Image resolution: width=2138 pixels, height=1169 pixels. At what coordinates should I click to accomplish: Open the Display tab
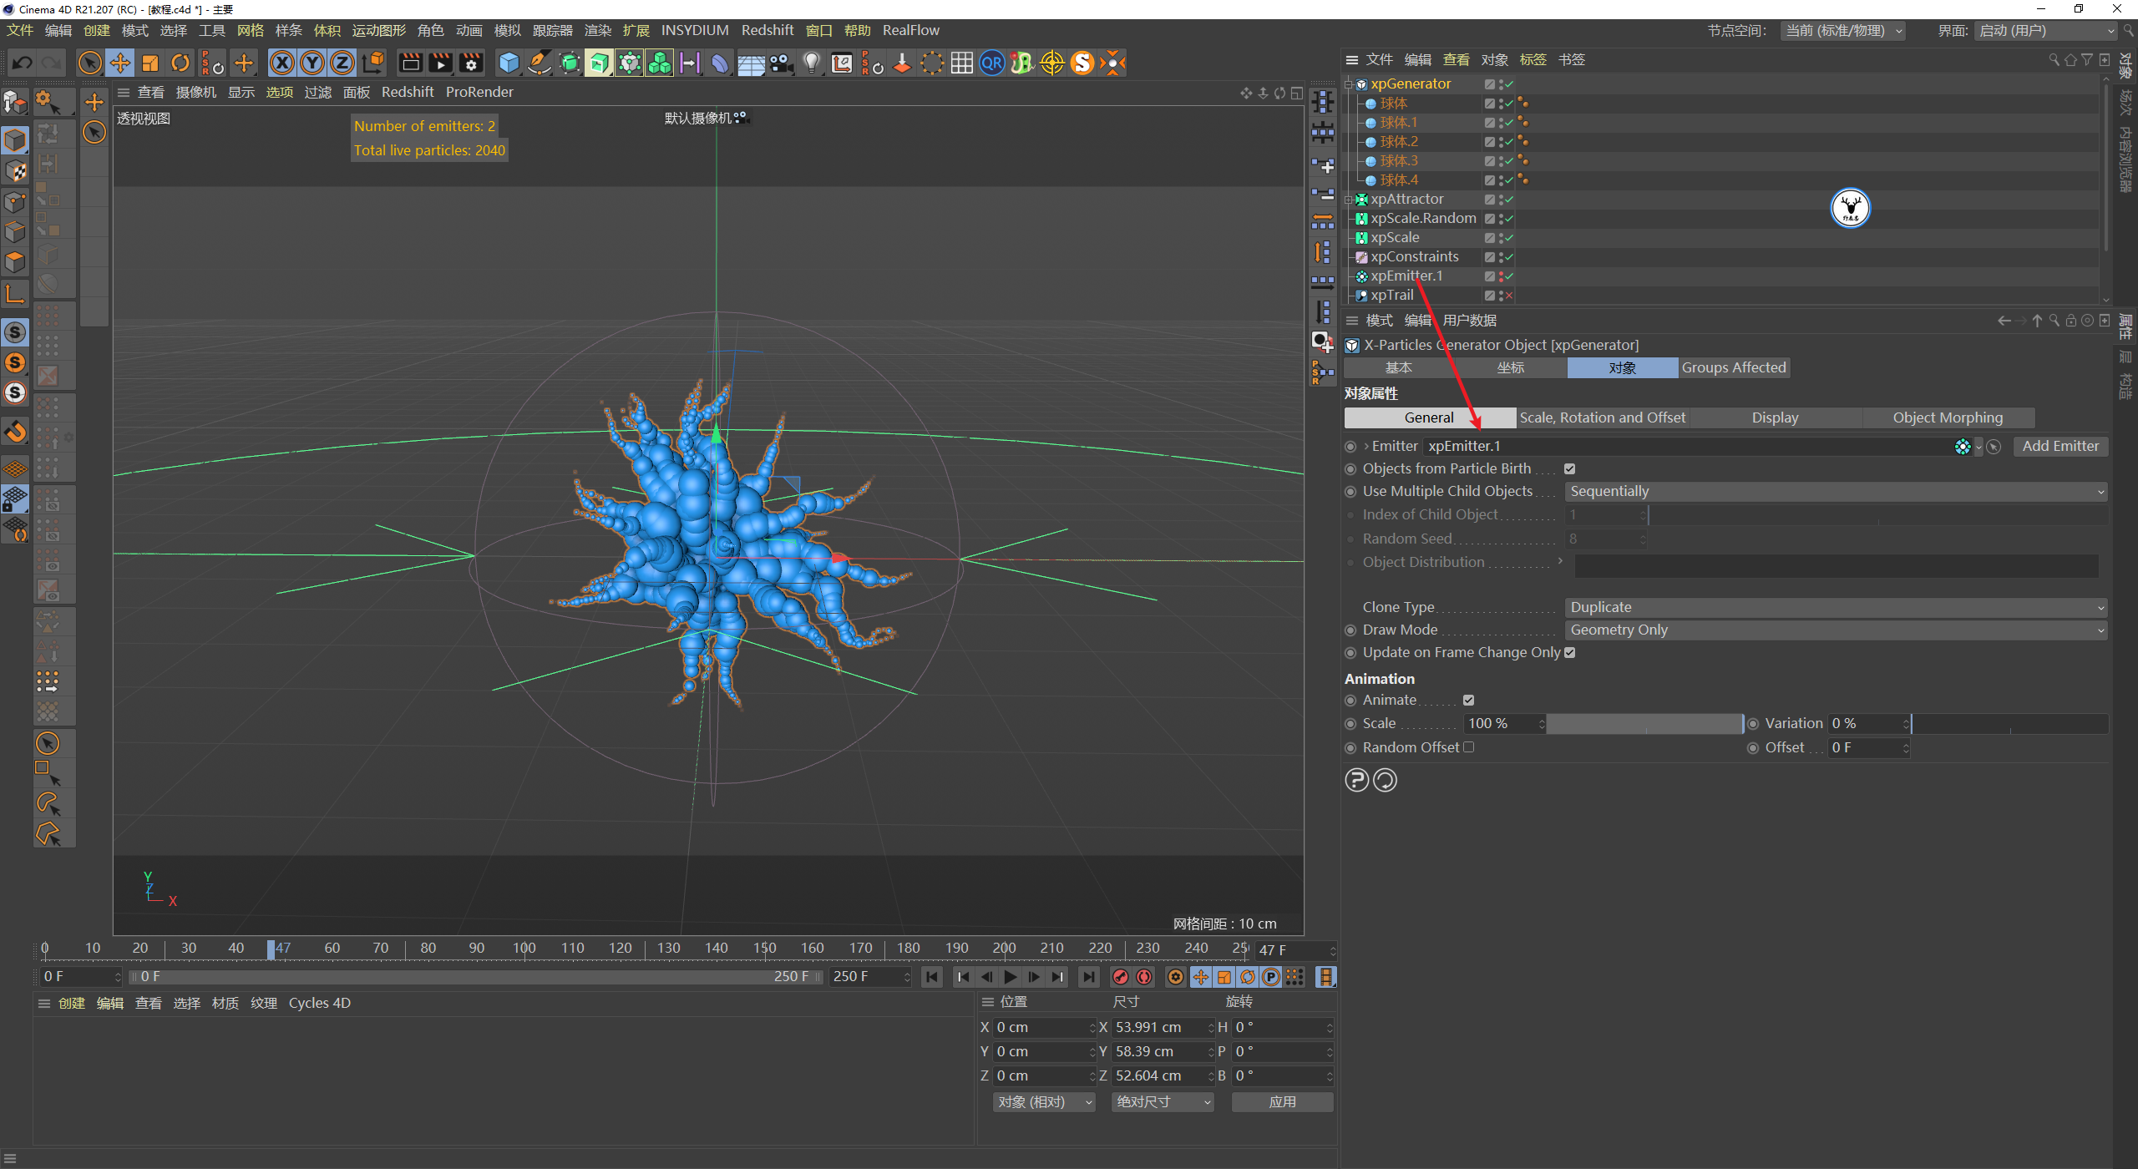tap(1775, 418)
